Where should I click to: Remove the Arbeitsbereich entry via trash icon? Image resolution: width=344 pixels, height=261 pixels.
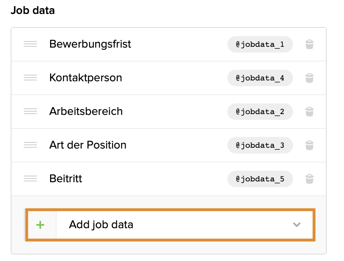point(310,112)
